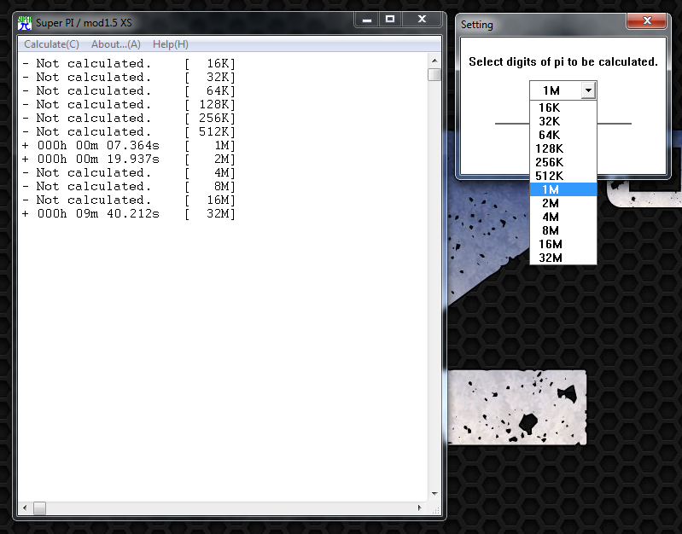Click the 64K Not calculated row
Image resolution: width=682 pixels, height=534 pixels.
pyautogui.click(x=129, y=91)
